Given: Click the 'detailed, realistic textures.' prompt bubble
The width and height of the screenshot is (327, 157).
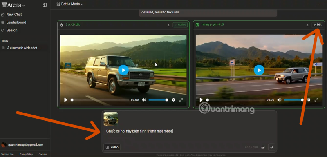Looking at the screenshot, I should click(x=208, y=13).
